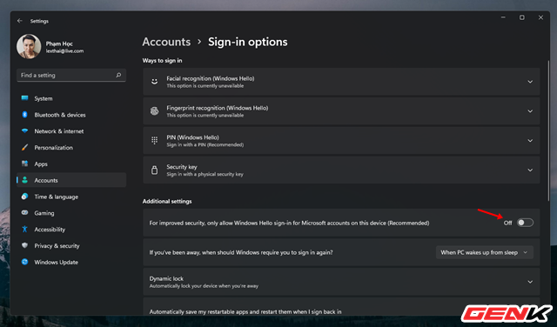Click the Security key USB icon
Viewport: 557px width, 327px height.
point(154,170)
